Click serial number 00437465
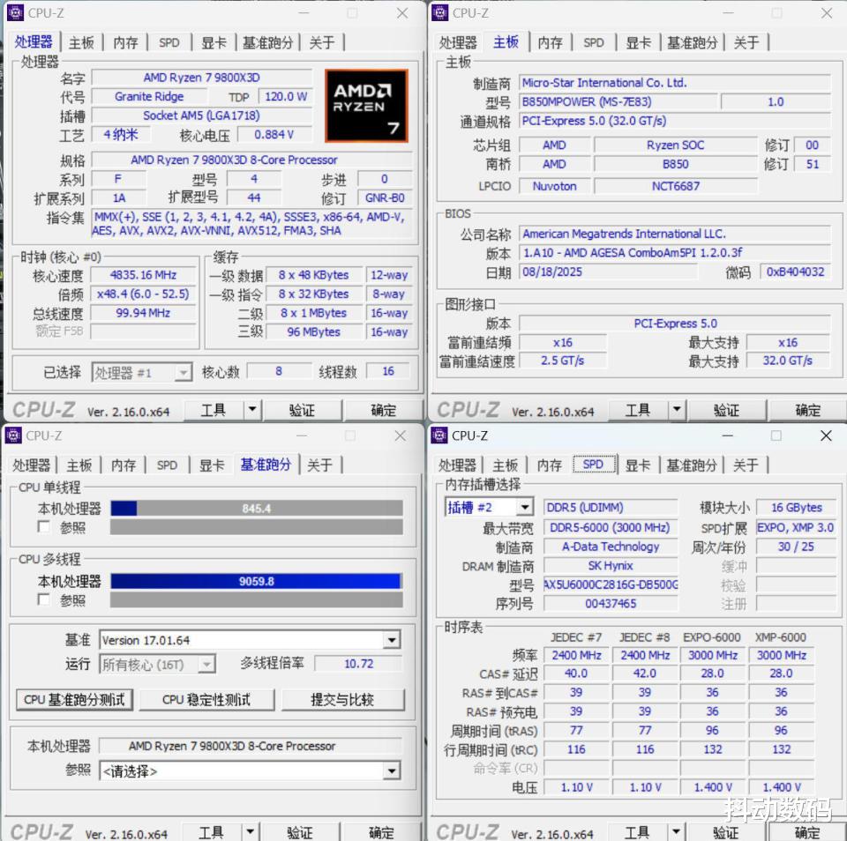The width and height of the screenshot is (847, 841). point(611,604)
